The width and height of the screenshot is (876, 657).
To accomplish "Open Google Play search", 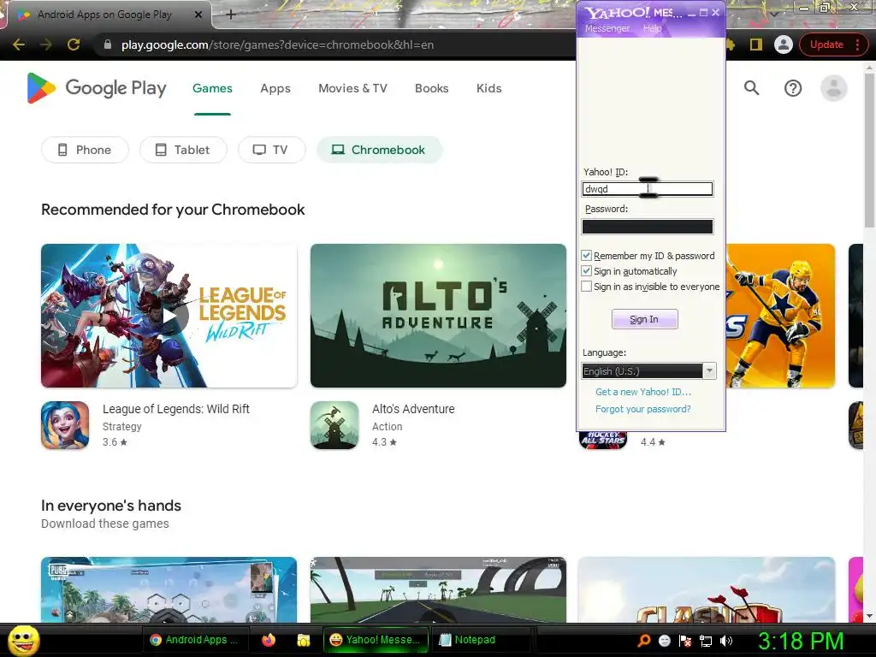I will pos(751,88).
